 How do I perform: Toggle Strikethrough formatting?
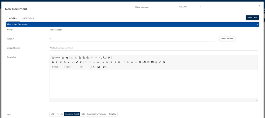[65, 62]
